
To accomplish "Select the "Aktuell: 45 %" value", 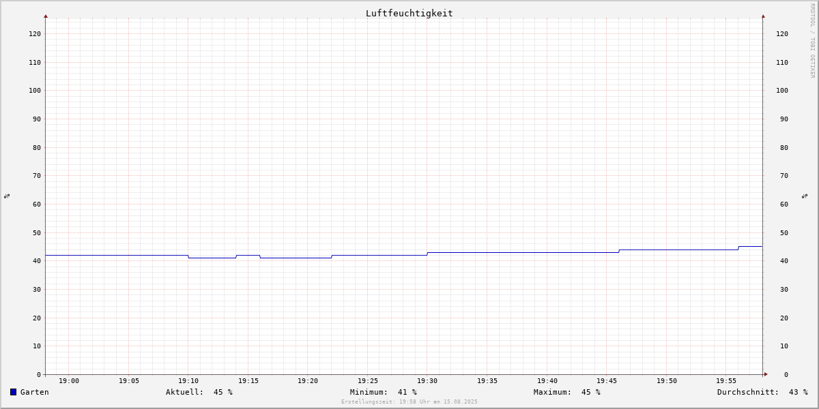I will [199, 392].
